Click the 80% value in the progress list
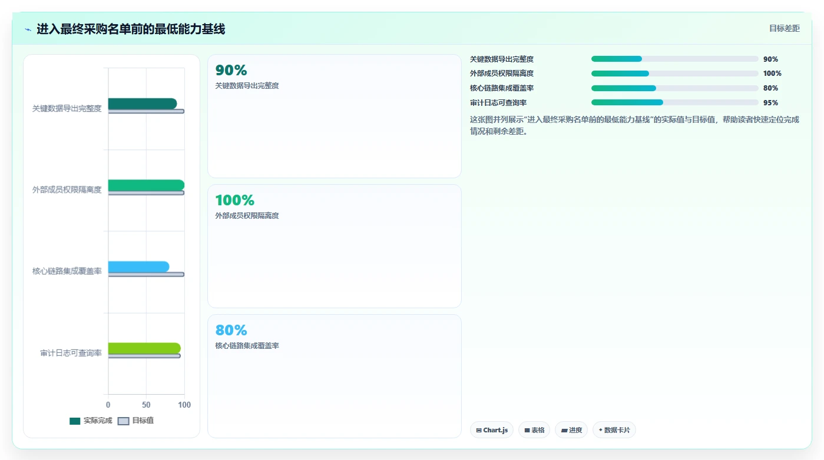824x460 pixels. [770, 88]
